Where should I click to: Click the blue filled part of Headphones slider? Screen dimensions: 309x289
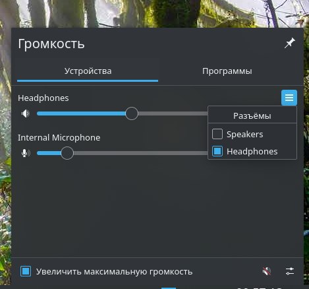(81, 113)
